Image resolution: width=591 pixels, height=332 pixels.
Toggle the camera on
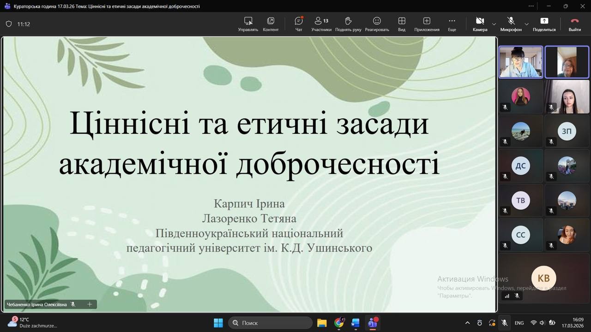pyautogui.click(x=480, y=24)
